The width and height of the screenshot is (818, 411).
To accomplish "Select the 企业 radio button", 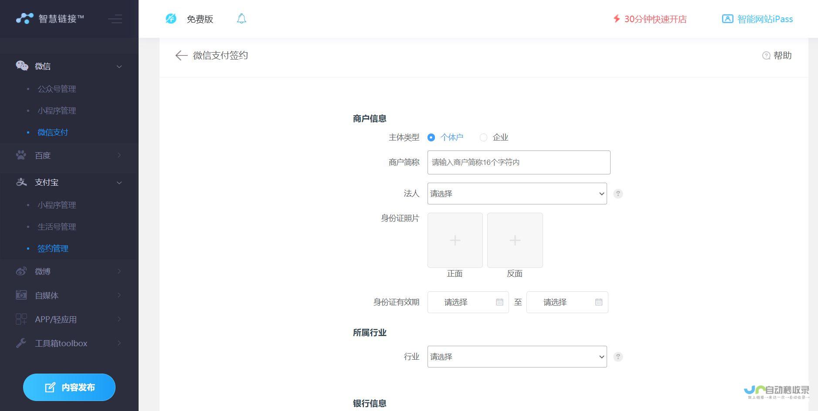I will pyautogui.click(x=483, y=137).
